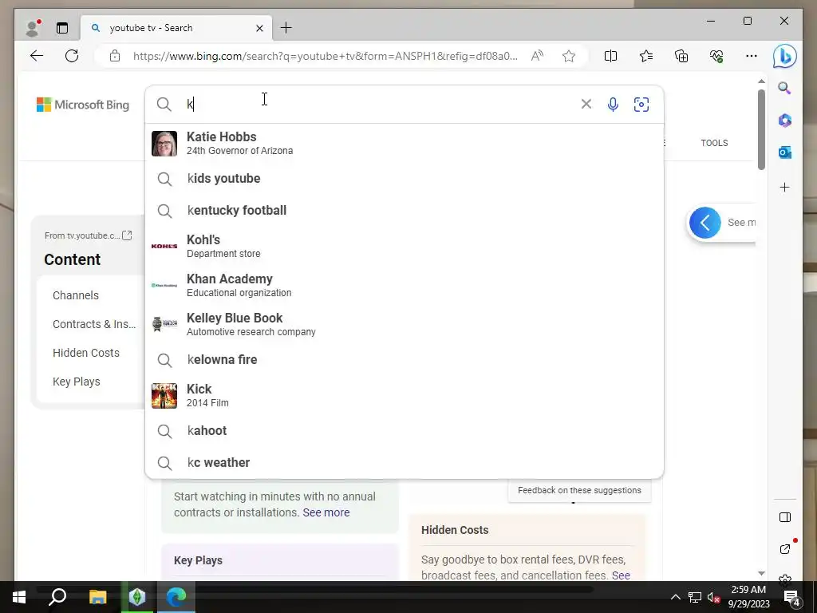Clear the search box text

pos(586,105)
